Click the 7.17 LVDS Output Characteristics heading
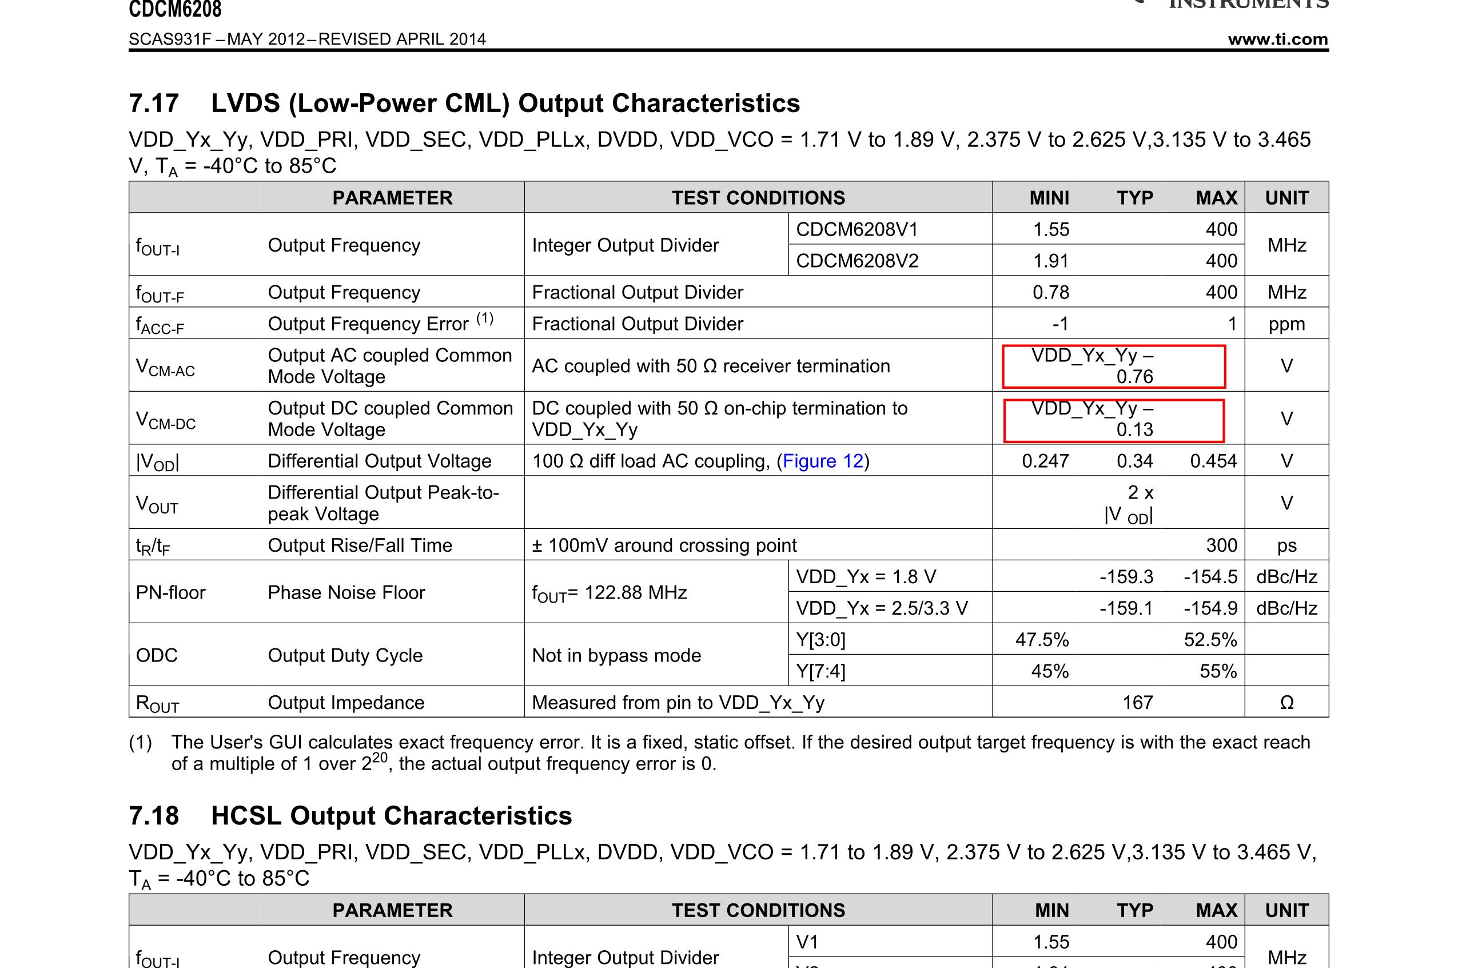 pos(464,103)
